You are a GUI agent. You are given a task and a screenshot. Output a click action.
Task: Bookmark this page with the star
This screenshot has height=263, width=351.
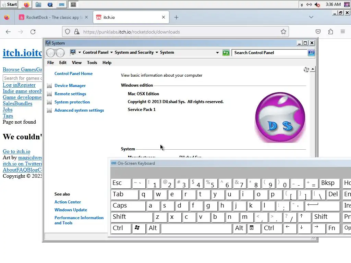[283, 32]
